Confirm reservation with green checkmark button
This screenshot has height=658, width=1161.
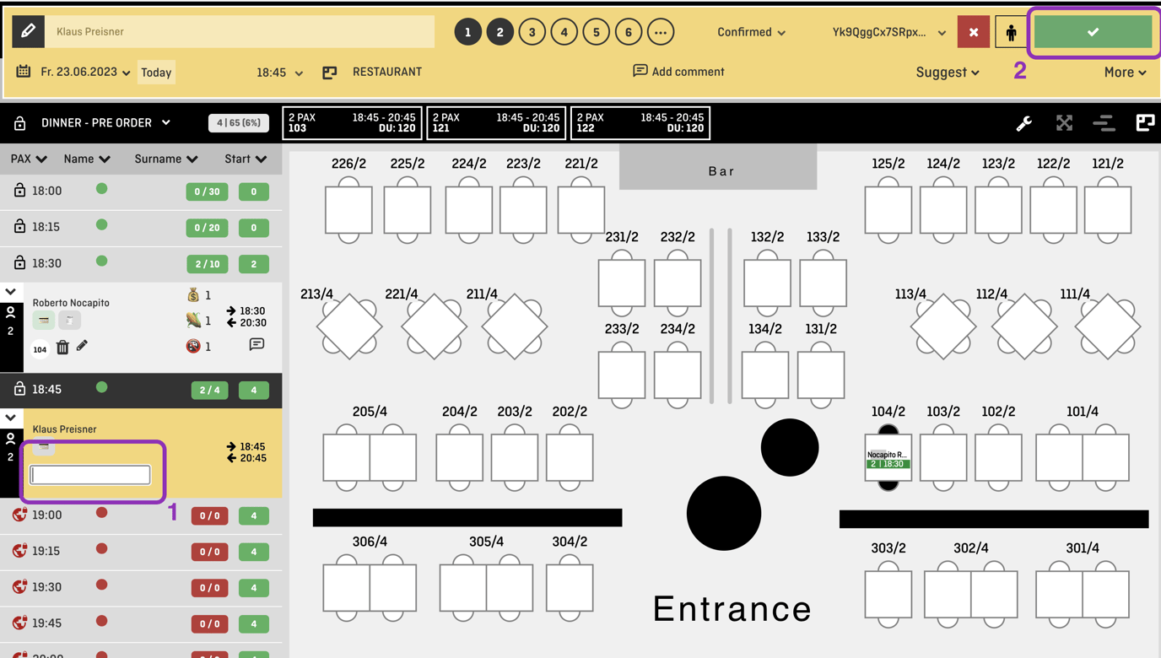click(x=1093, y=32)
